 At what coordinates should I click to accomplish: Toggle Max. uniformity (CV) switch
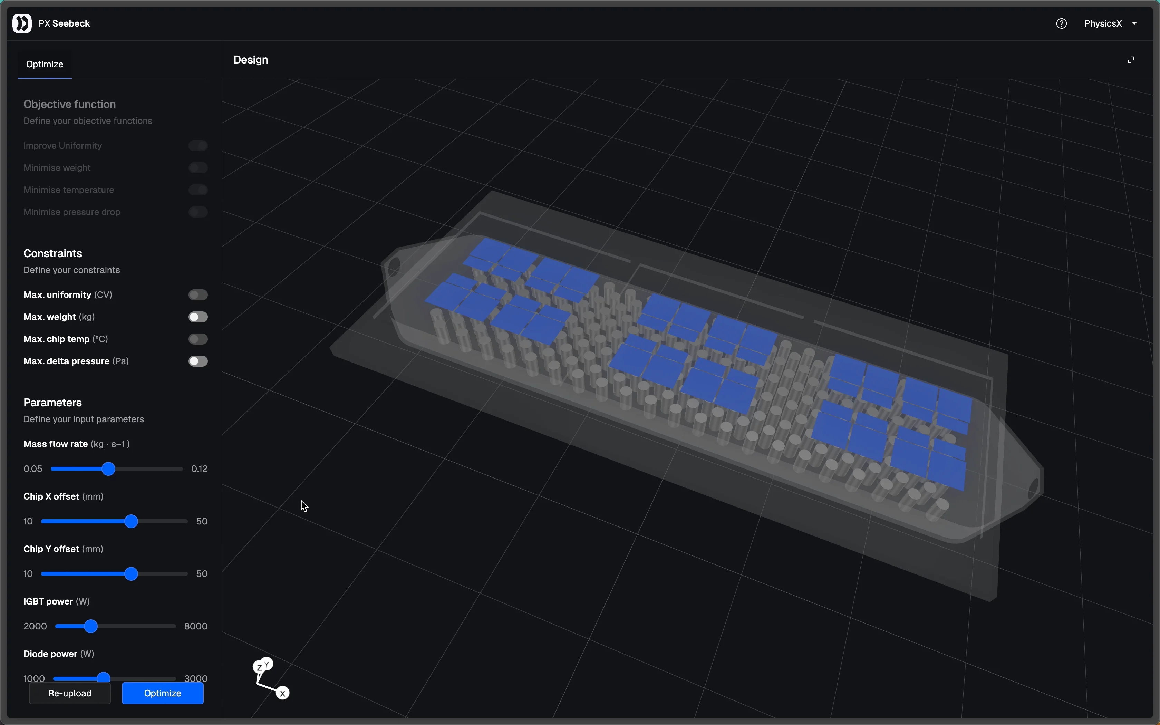pos(198,295)
